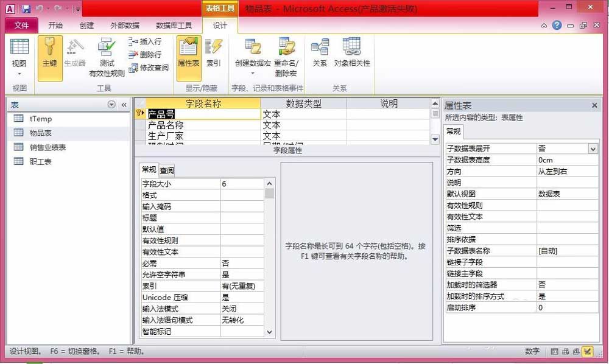This screenshot has height=364, width=609.
Task: Switch to datasheet view icon in status bar
Action: coord(555,351)
